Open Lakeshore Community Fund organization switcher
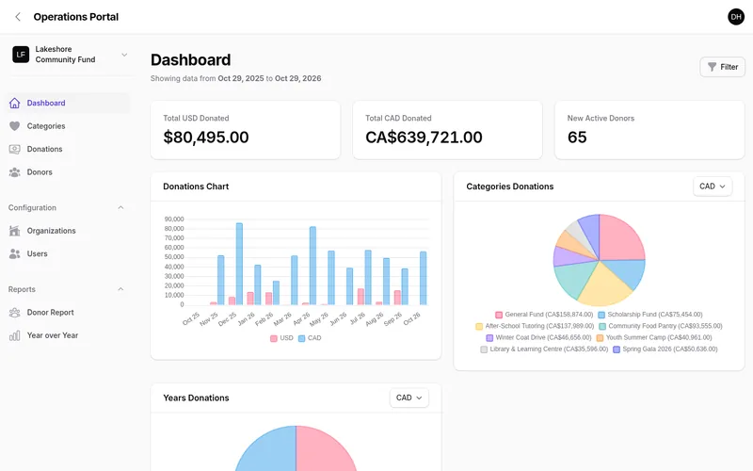Image resolution: width=753 pixels, height=471 pixels. (x=70, y=55)
